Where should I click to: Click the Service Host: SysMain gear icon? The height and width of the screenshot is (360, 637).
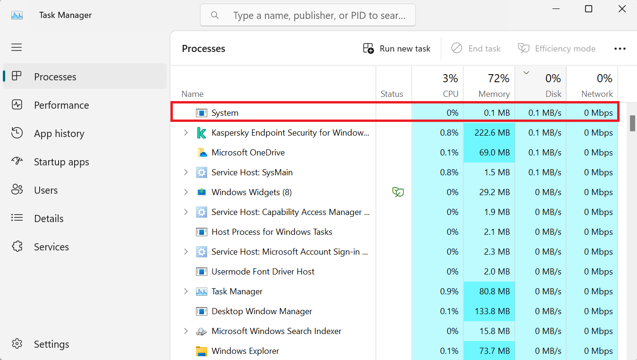coord(202,172)
